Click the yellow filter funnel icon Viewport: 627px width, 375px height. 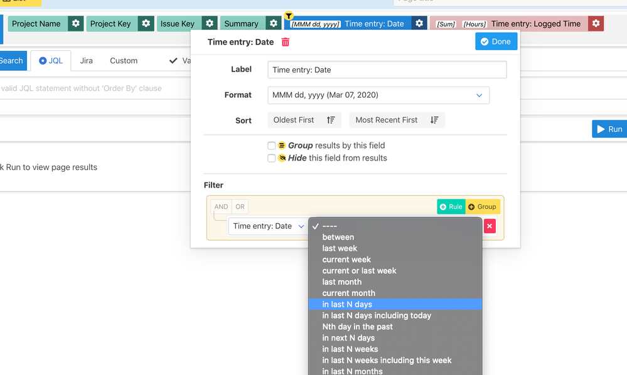coord(289,16)
